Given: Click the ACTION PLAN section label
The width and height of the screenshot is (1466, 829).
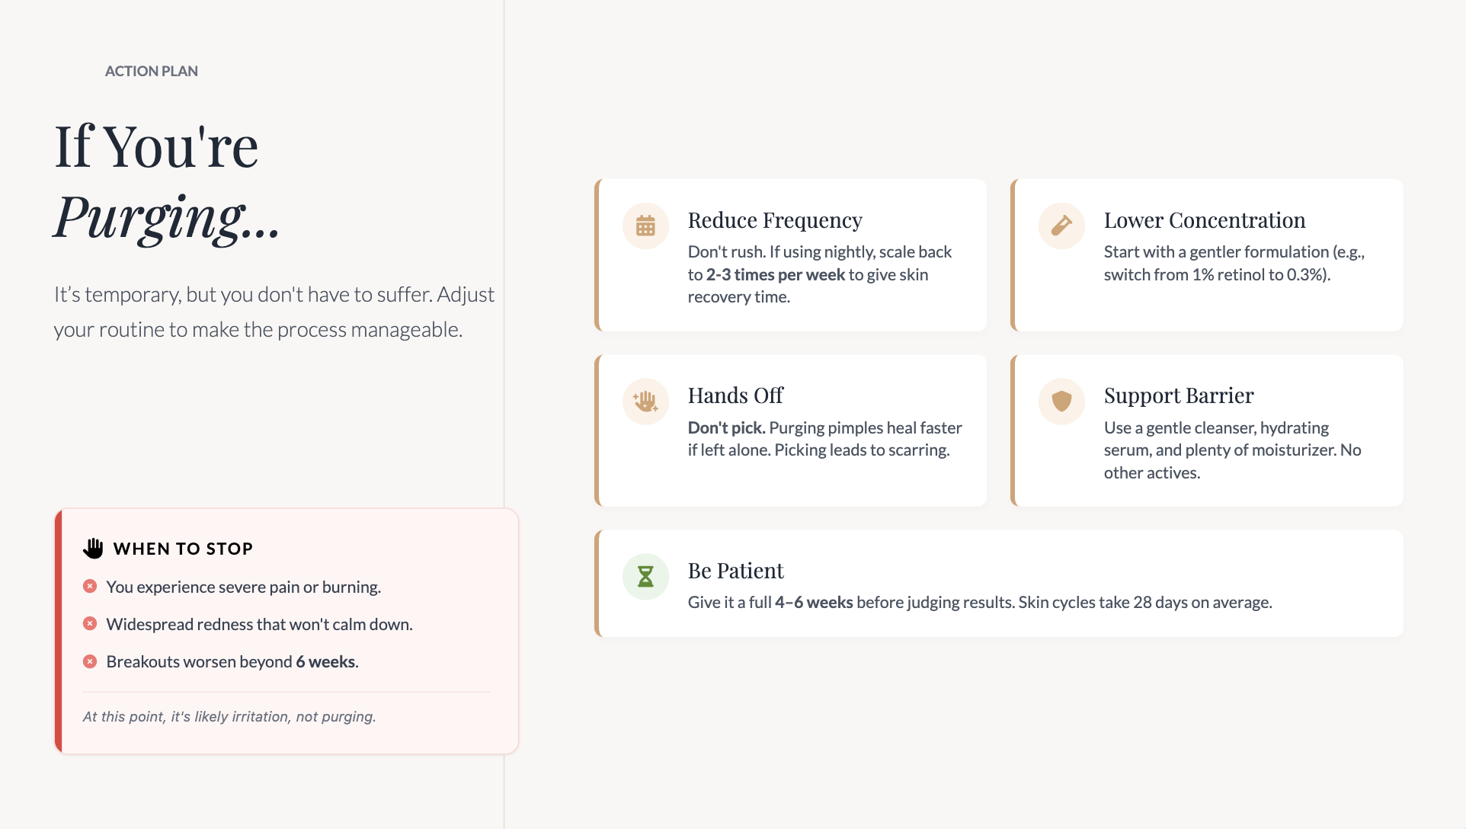Looking at the screenshot, I should (152, 71).
